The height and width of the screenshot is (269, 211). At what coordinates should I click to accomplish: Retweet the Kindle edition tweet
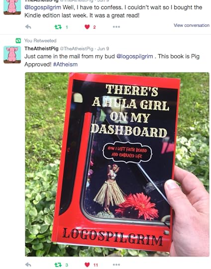coord(58,27)
